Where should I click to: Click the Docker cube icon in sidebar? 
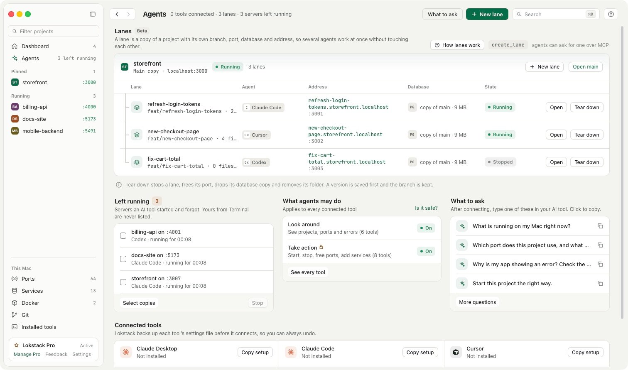point(15,303)
